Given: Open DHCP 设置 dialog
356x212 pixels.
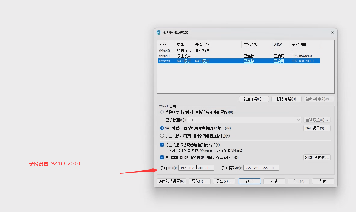Looking at the screenshot, I should pos(317,157).
